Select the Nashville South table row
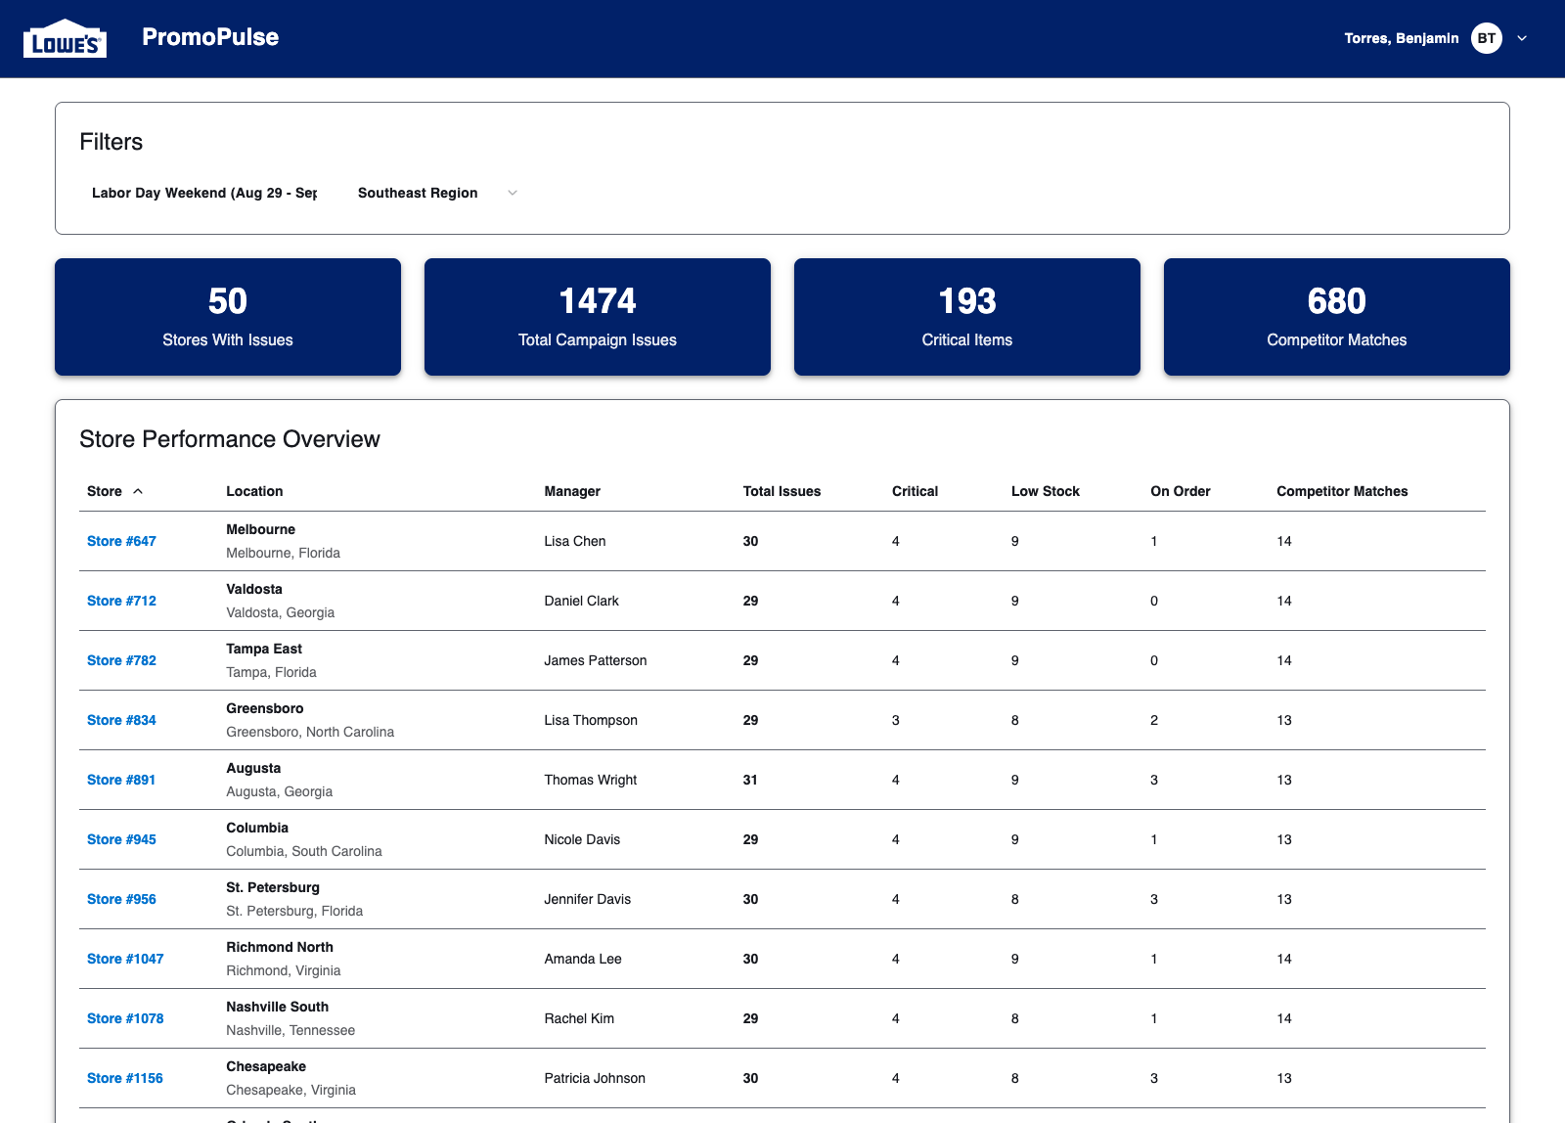This screenshot has width=1565, height=1123. pos(685,1017)
